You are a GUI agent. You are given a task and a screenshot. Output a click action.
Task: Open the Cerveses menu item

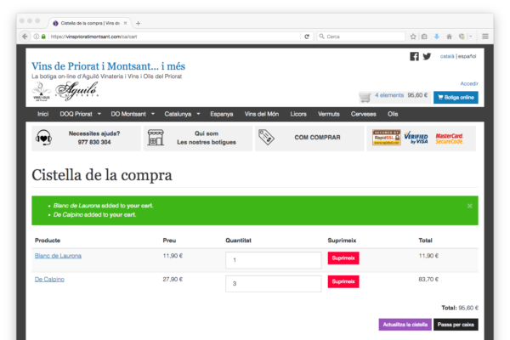pyautogui.click(x=363, y=113)
